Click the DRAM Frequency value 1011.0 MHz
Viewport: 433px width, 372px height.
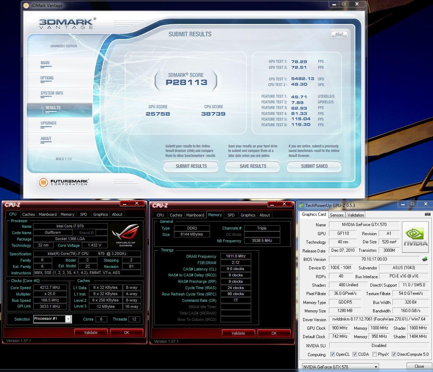point(236,256)
